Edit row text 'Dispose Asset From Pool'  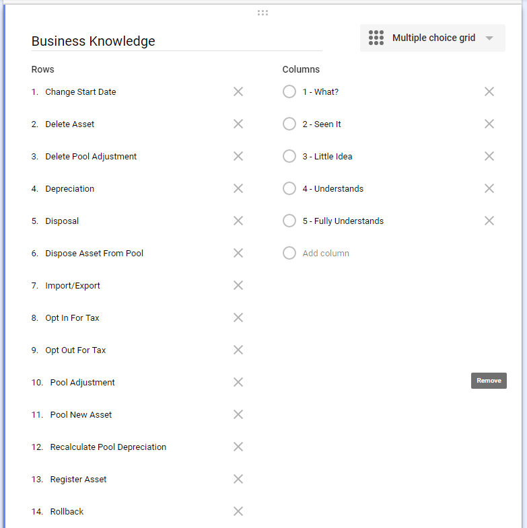(x=94, y=253)
